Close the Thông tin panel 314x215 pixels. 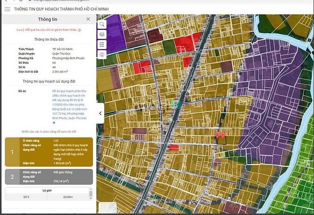coord(88,19)
